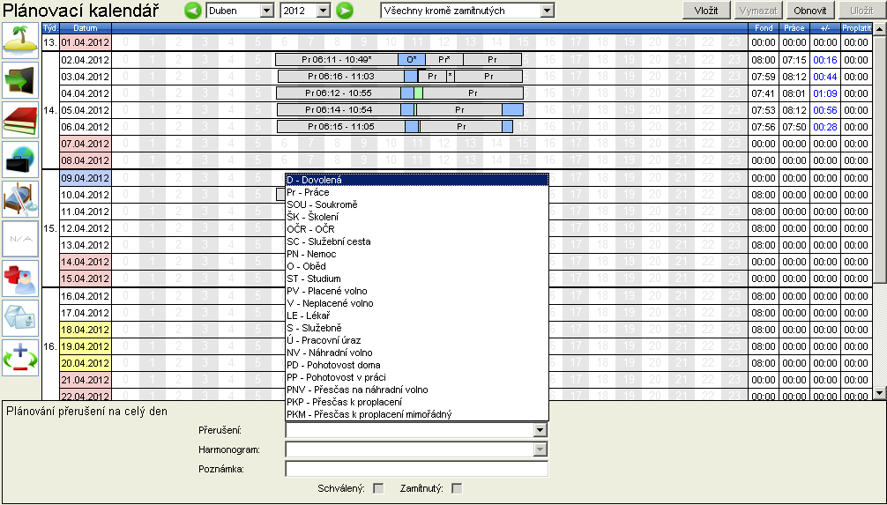Screen dimensions: 887x505
Task: Click the Proplatit column header
Action: point(856,27)
